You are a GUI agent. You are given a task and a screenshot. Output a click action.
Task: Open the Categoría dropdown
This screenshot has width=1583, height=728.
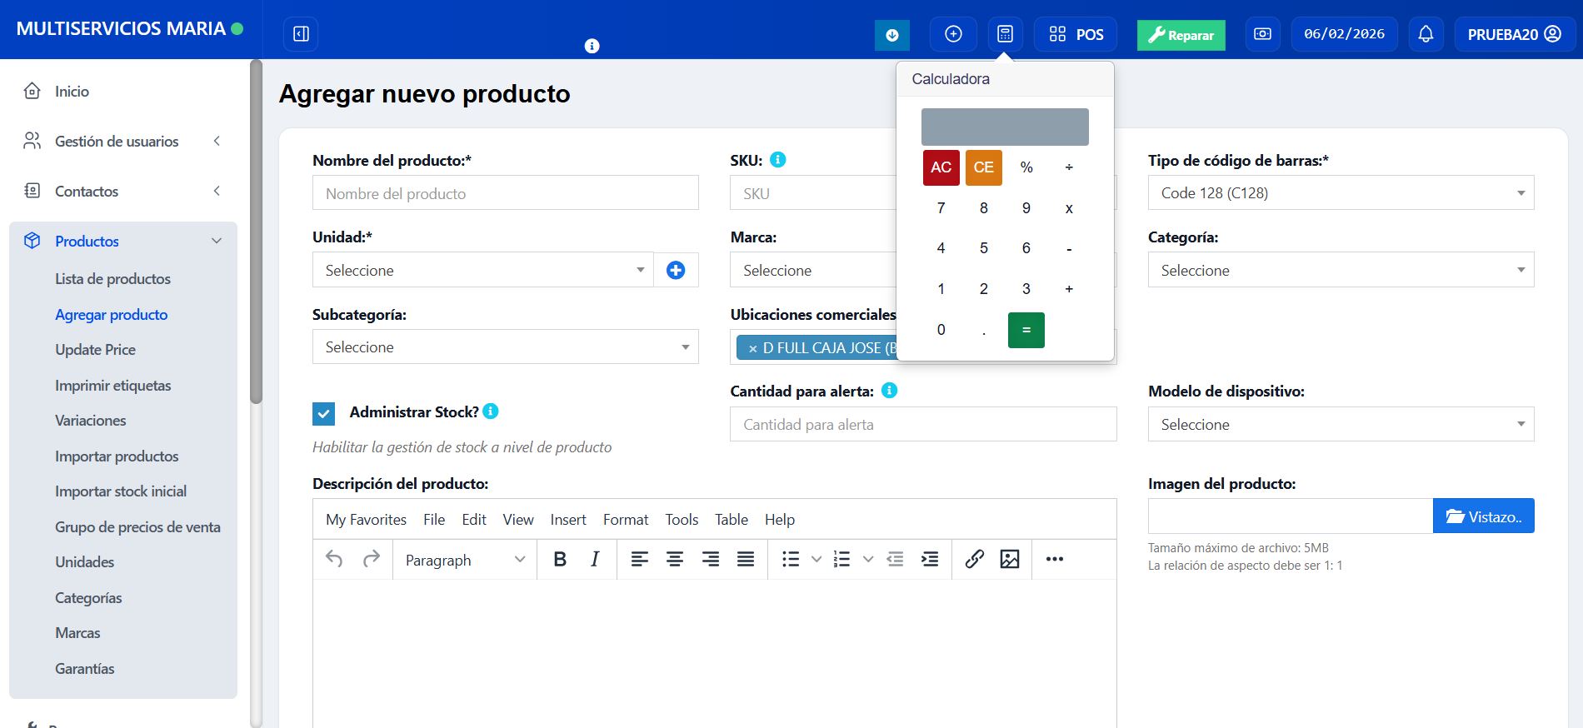1341,270
